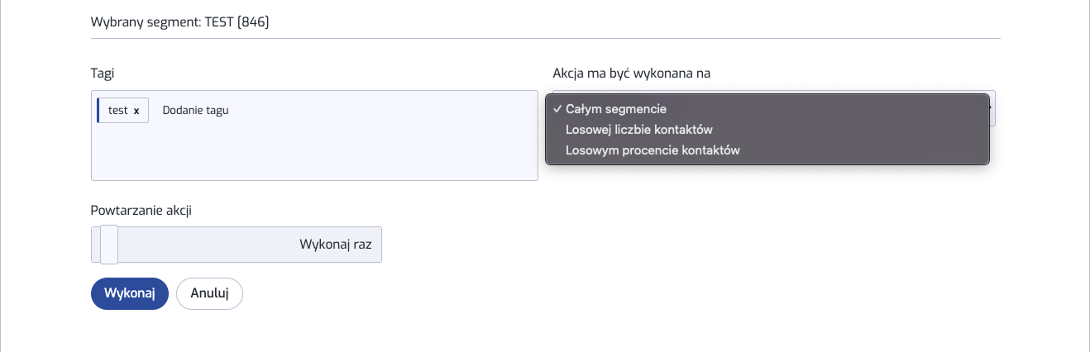Click checkmark beside "Całym segmencie"

558,109
